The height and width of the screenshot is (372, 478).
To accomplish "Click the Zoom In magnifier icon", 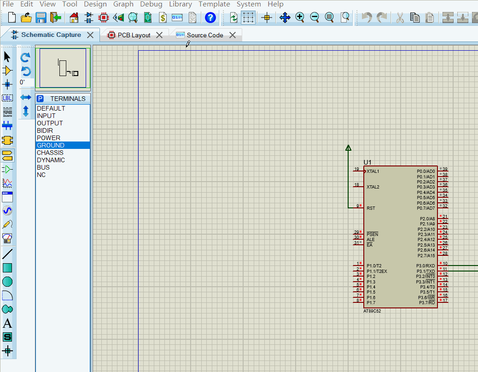I will (x=300, y=18).
